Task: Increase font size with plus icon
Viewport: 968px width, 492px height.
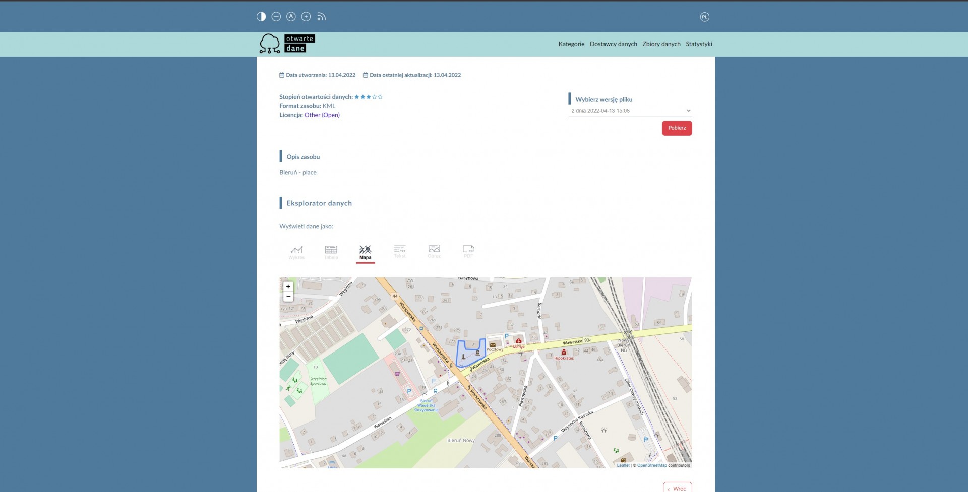Action: coord(306,17)
